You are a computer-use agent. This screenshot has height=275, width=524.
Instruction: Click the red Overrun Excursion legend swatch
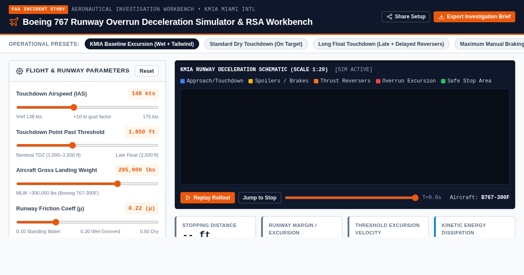pos(378,81)
